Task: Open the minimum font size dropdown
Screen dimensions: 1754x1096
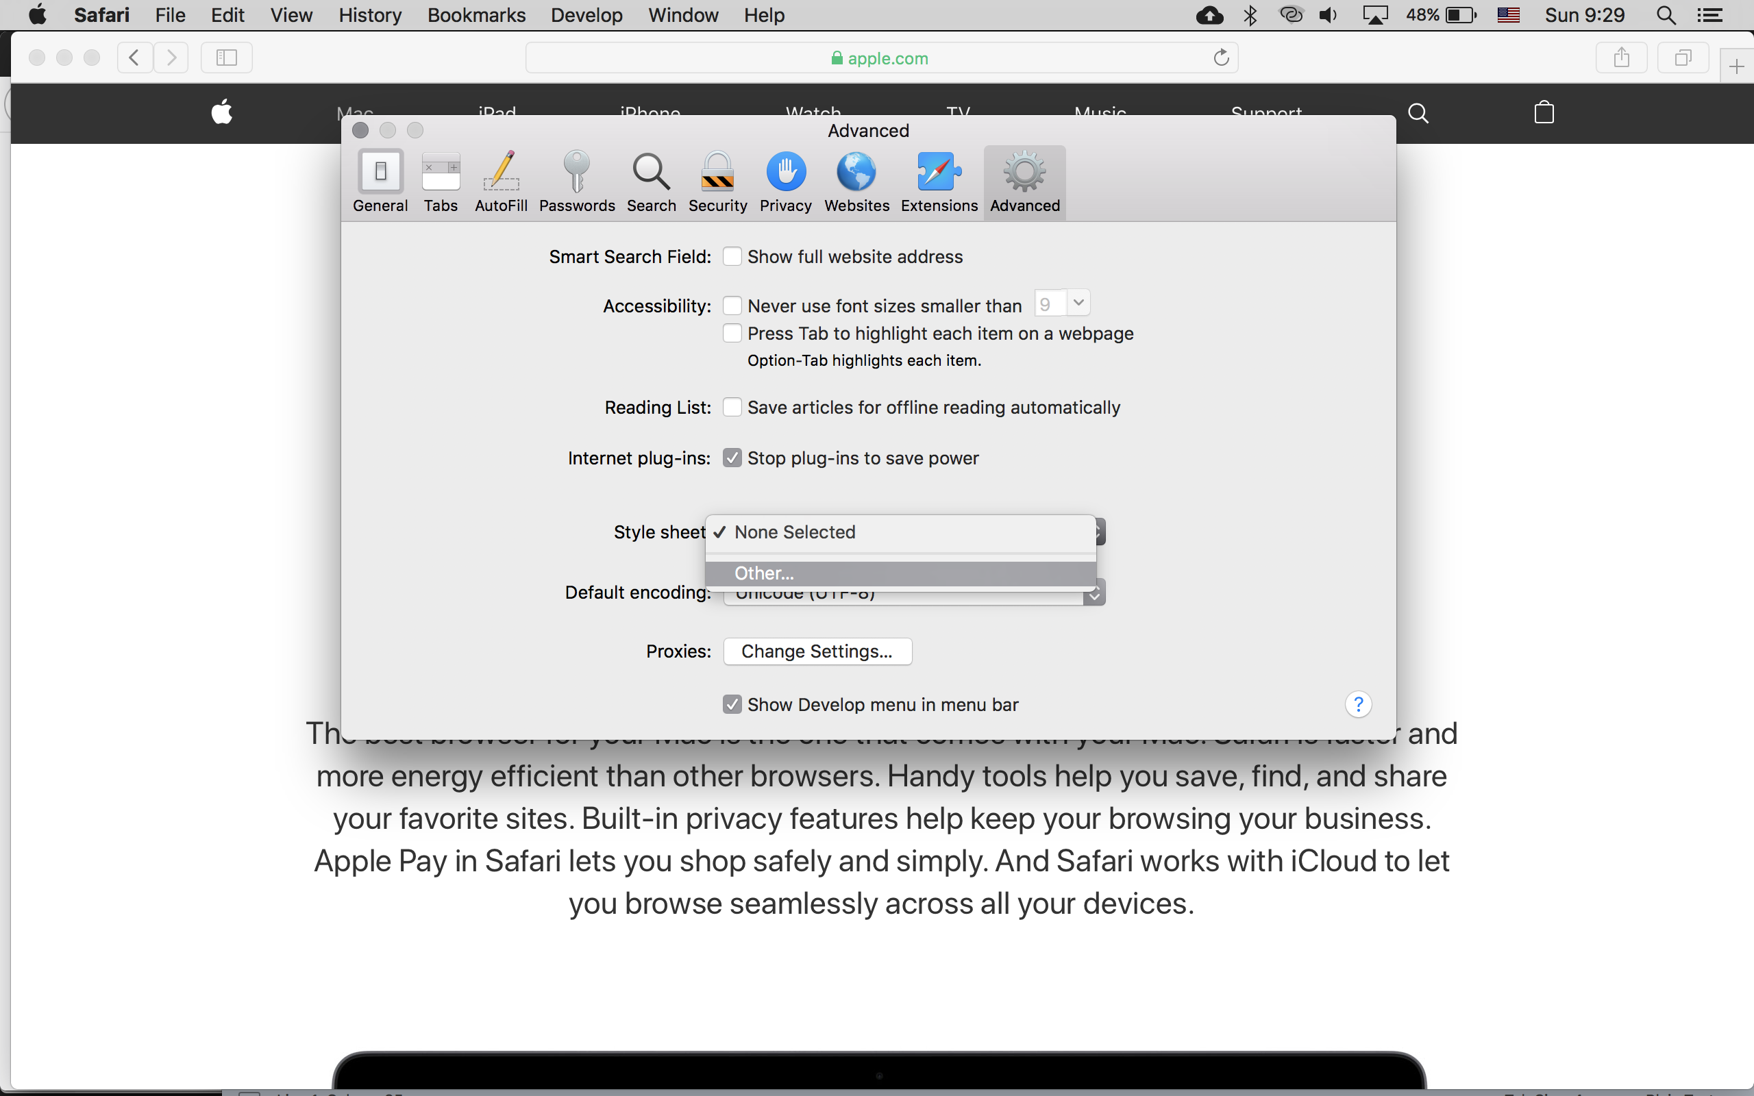Action: tap(1078, 303)
